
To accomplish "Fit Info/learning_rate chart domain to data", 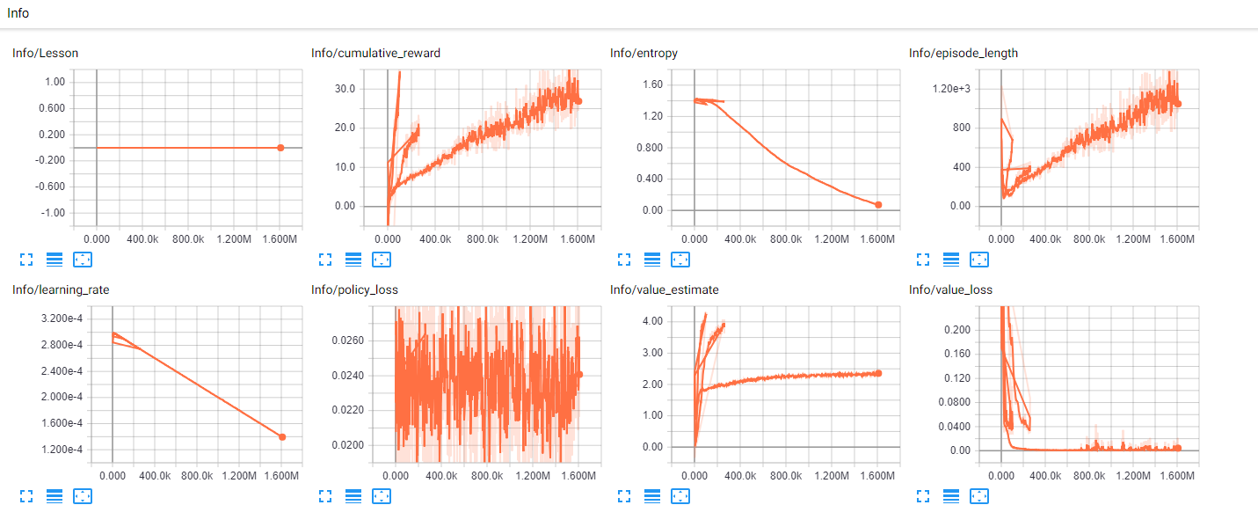I will point(84,495).
